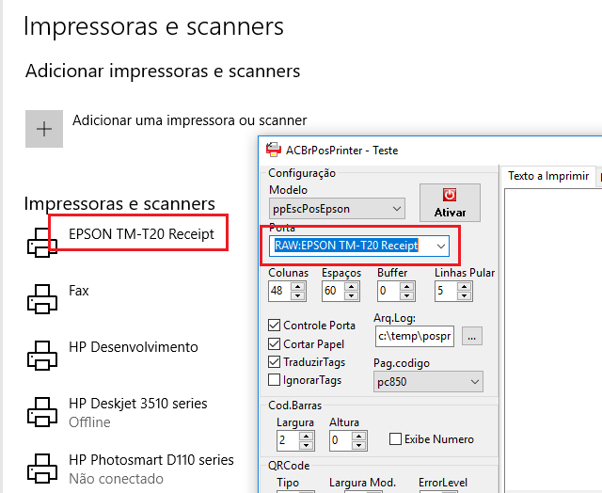Increase the Colunas value with up arrow
This screenshot has width=602, height=493.
[x=298, y=286]
